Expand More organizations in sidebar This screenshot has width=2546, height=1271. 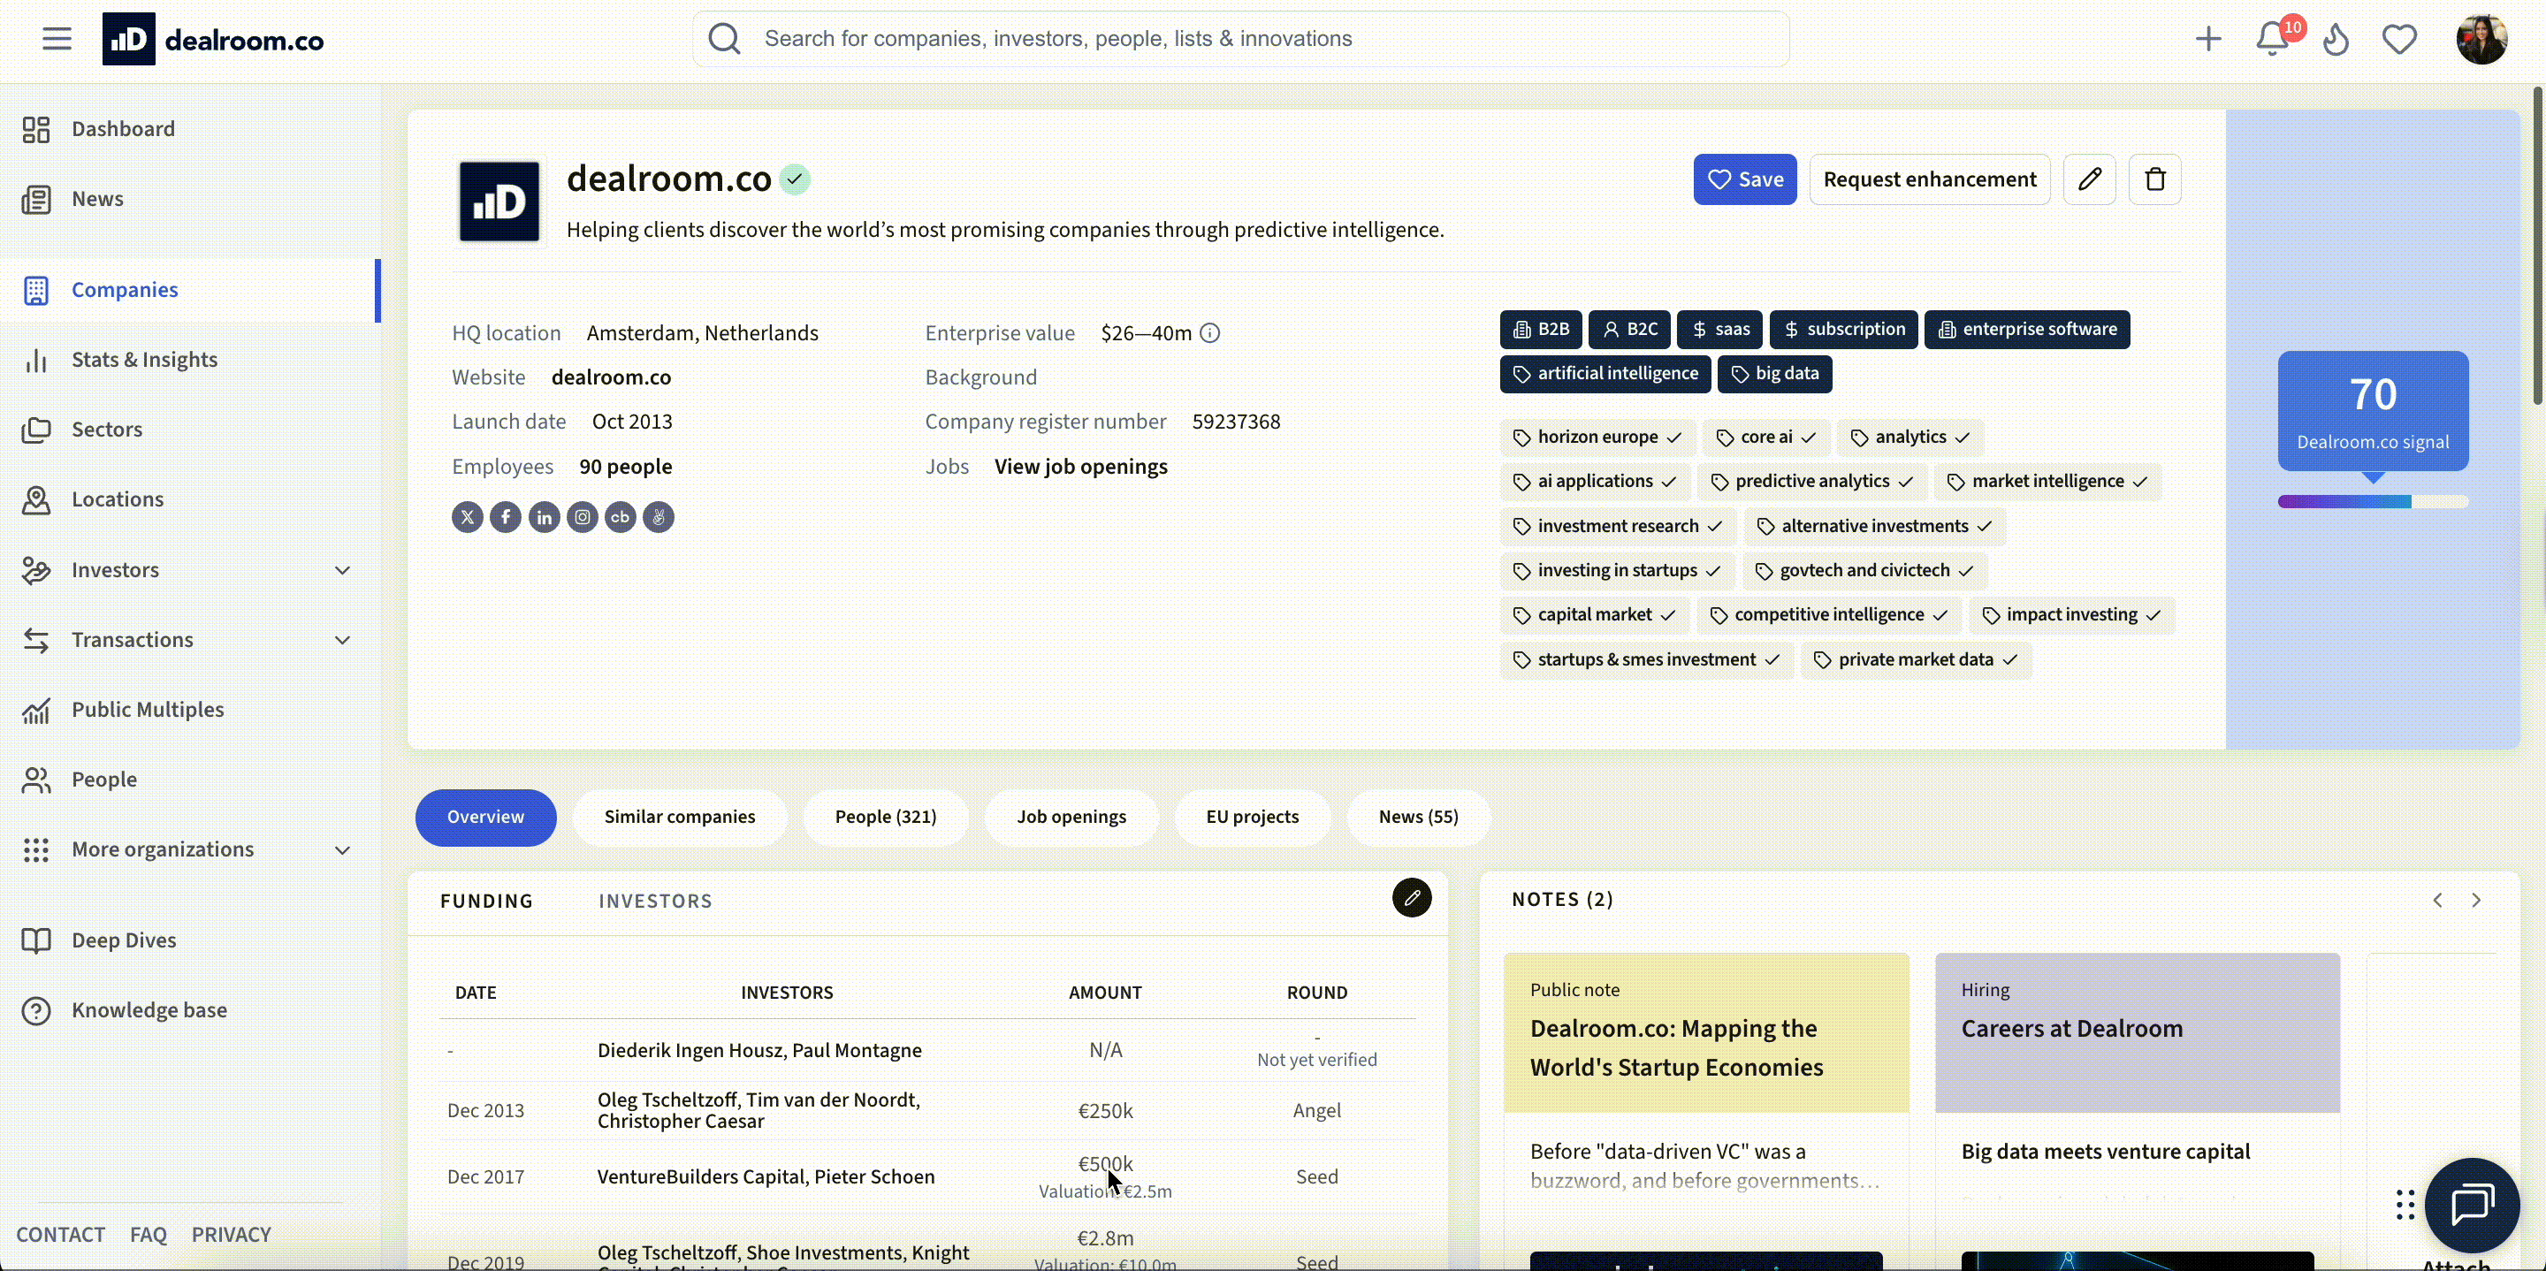(342, 850)
